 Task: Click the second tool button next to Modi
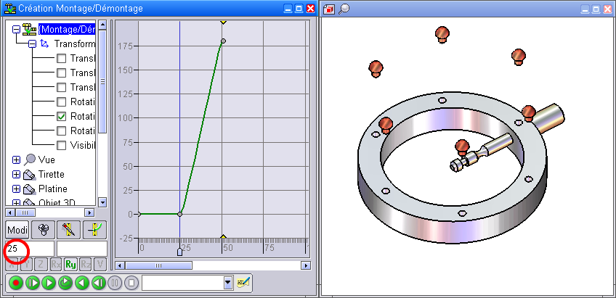tap(43, 230)
